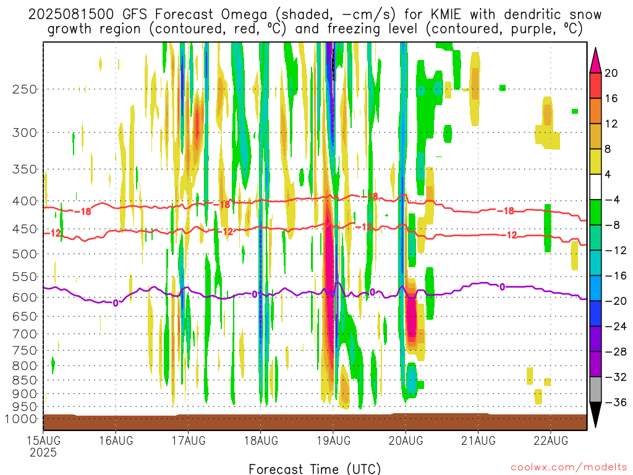The image size is (633, 475).
Task: Click the 20AUG date label on the time axis
Action: [406, 440]
